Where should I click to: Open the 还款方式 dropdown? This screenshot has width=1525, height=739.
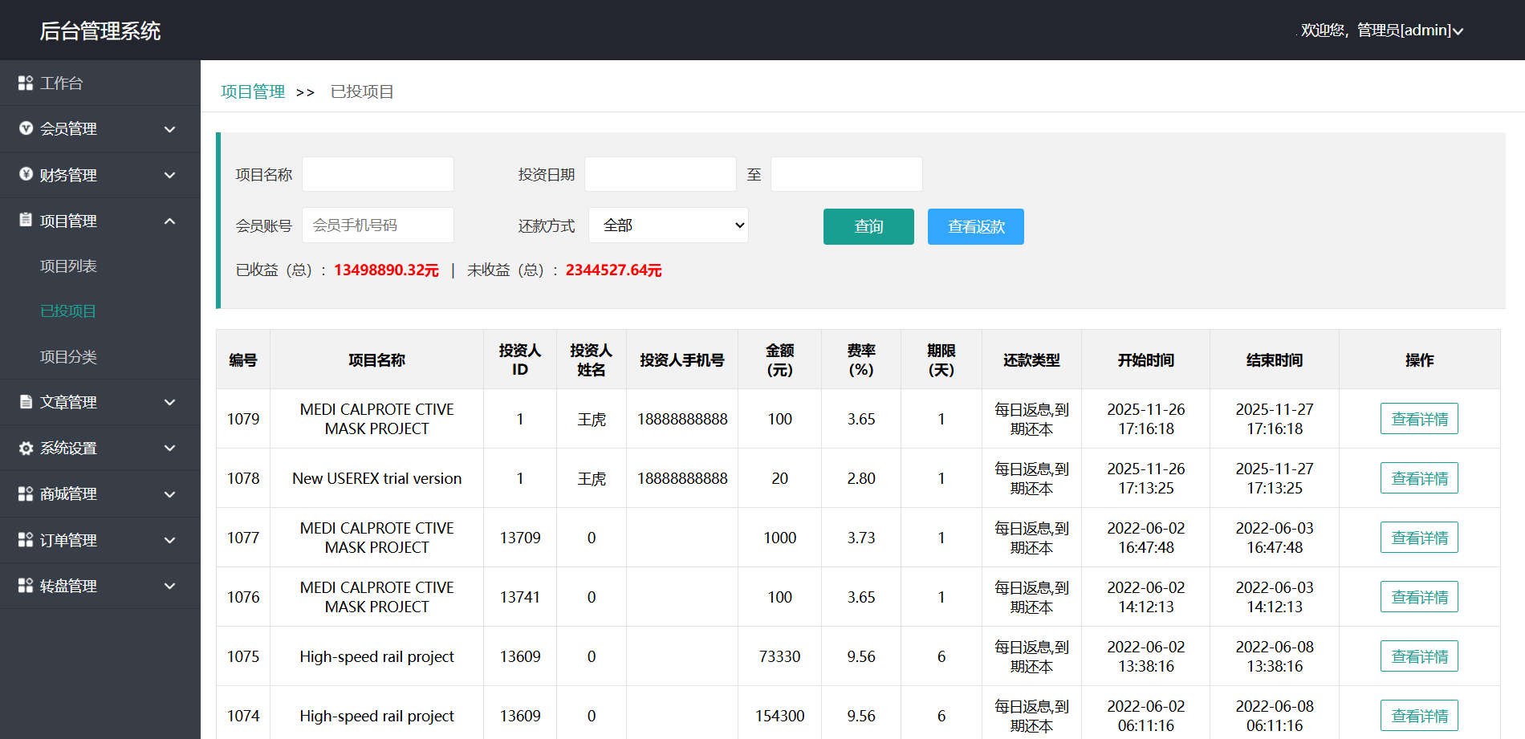pos(668,225)
